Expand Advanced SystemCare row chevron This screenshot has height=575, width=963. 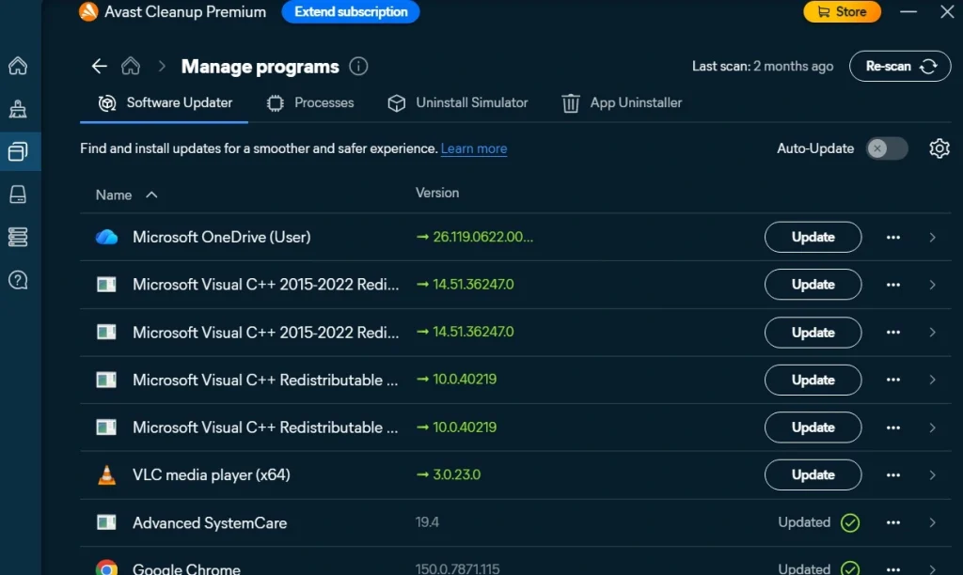(x=932, y=522)
